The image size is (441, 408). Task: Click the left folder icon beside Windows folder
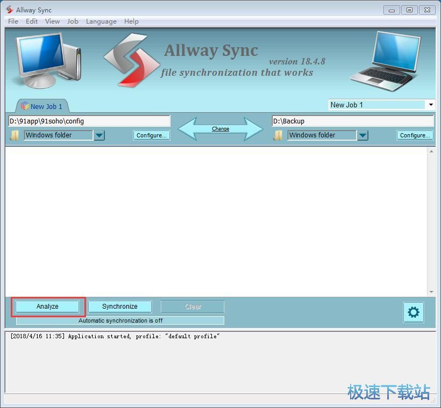15,135
